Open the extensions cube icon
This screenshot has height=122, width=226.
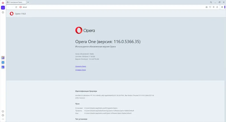[222, 7]
